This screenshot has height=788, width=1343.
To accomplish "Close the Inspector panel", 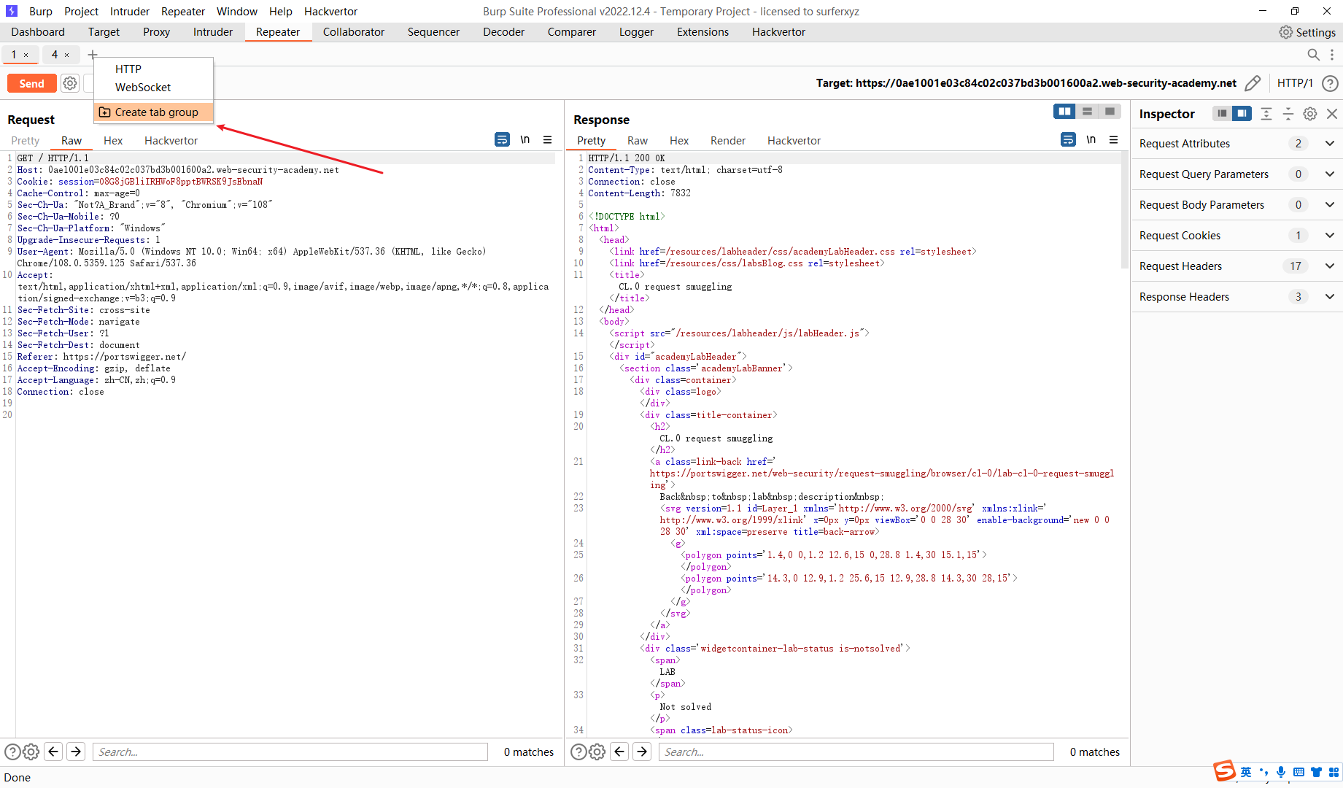I will [x=1332, y=114].
